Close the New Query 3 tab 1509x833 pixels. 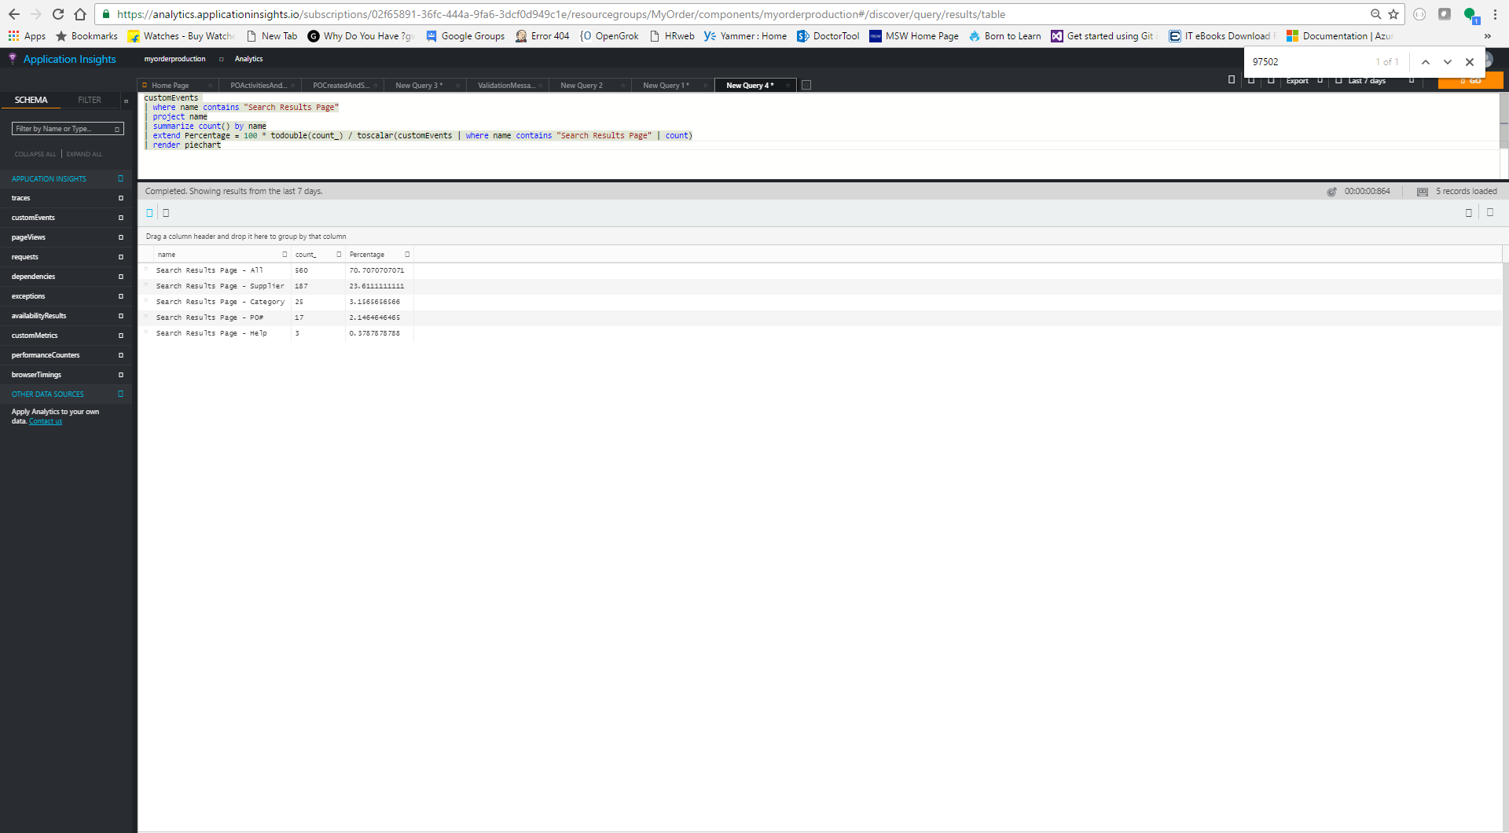458,86
